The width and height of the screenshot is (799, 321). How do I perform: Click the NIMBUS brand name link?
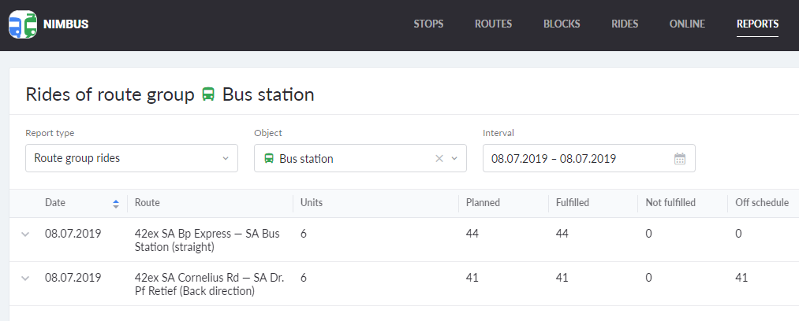(x=66, y=24)
